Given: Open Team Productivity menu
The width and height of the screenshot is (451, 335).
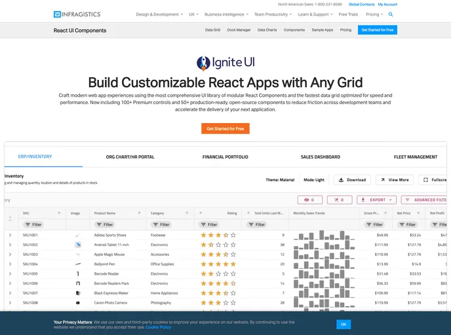Looking at the screenshot, I should [273, 14].
